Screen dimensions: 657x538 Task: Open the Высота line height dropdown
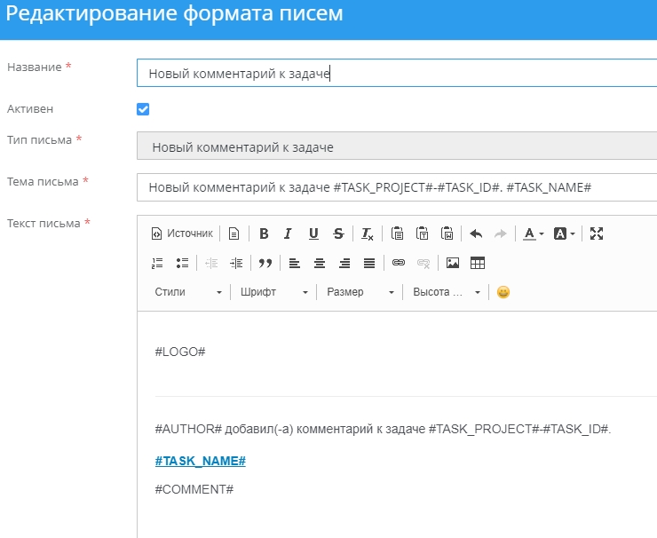[x=446, y=292]
